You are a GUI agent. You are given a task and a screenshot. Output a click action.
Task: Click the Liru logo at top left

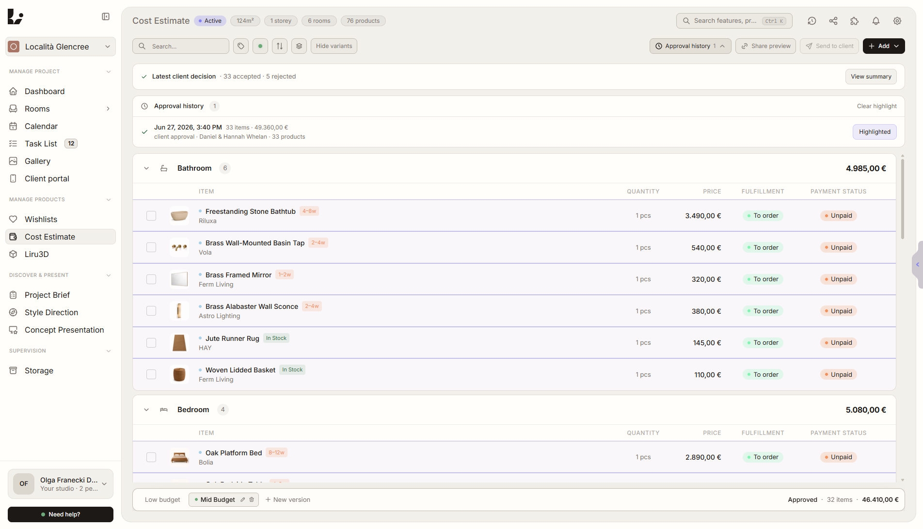[16, 16]
